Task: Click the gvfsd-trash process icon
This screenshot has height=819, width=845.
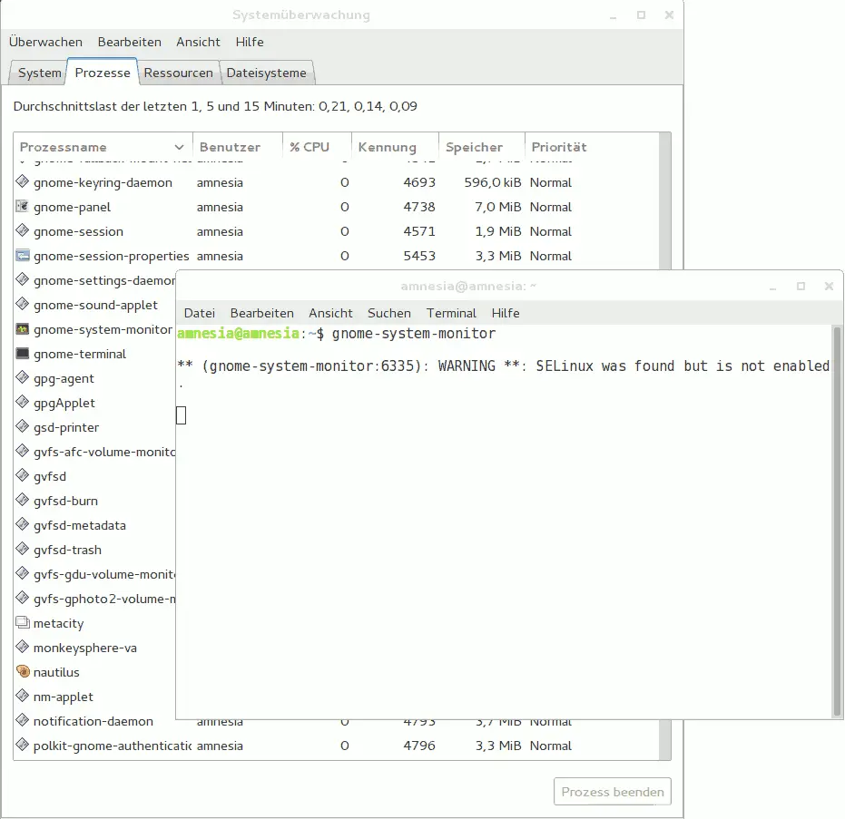Action: (22, 550)
